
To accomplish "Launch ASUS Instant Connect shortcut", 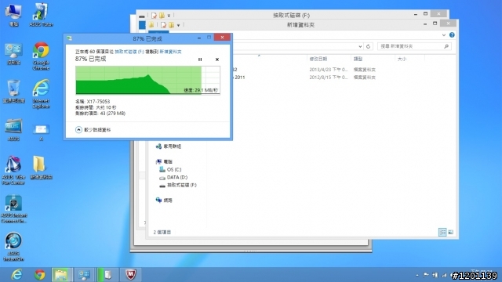I will pos(13,209).
